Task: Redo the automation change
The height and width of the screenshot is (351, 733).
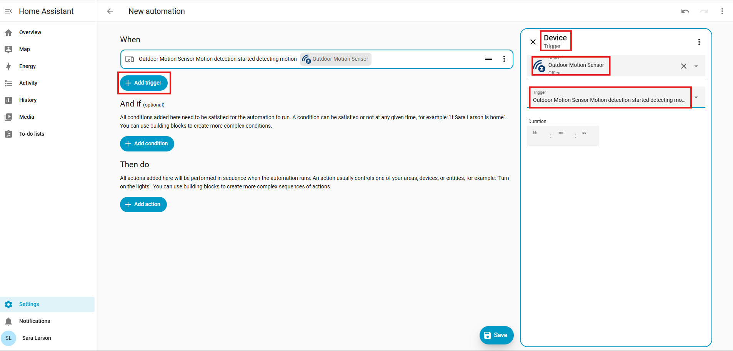Action: [704, 11]
